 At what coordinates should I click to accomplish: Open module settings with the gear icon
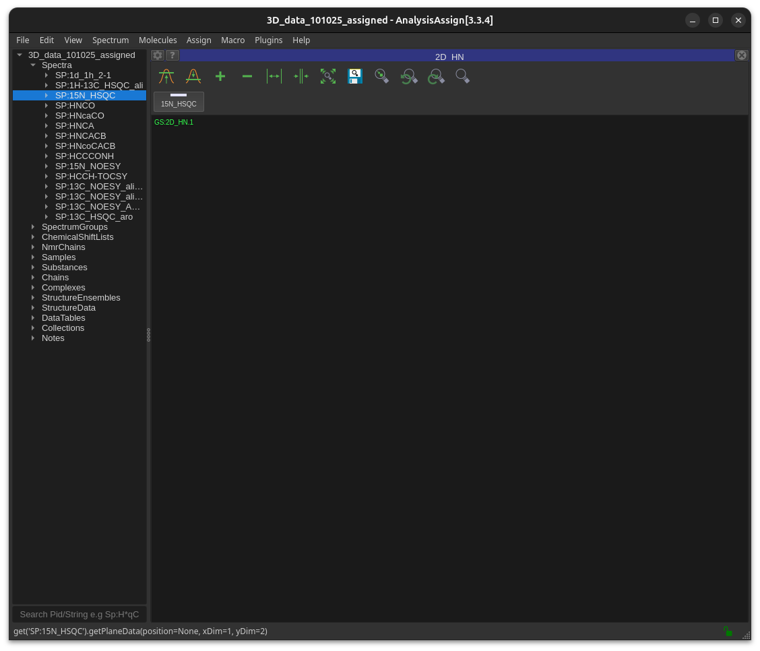pos(158,55)
